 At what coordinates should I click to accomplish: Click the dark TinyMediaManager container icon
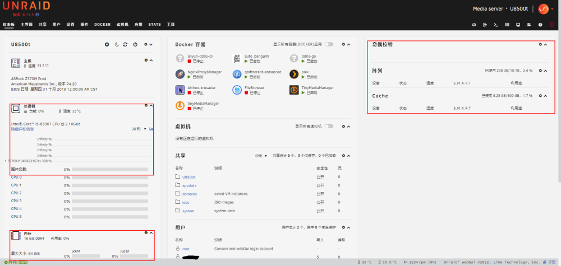click(294, 90)
